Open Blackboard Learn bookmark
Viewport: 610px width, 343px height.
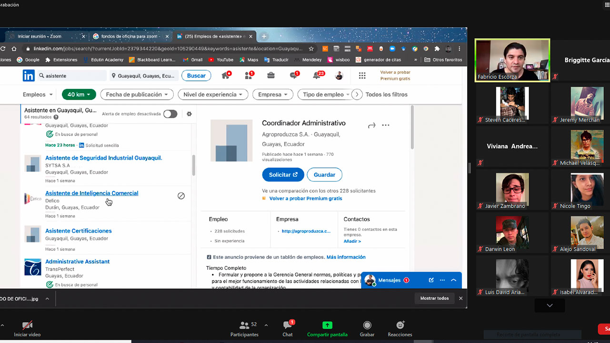[x=153, y=60]
